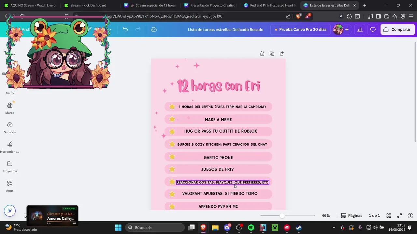Check the cloud save status icon

coord(154,29)
